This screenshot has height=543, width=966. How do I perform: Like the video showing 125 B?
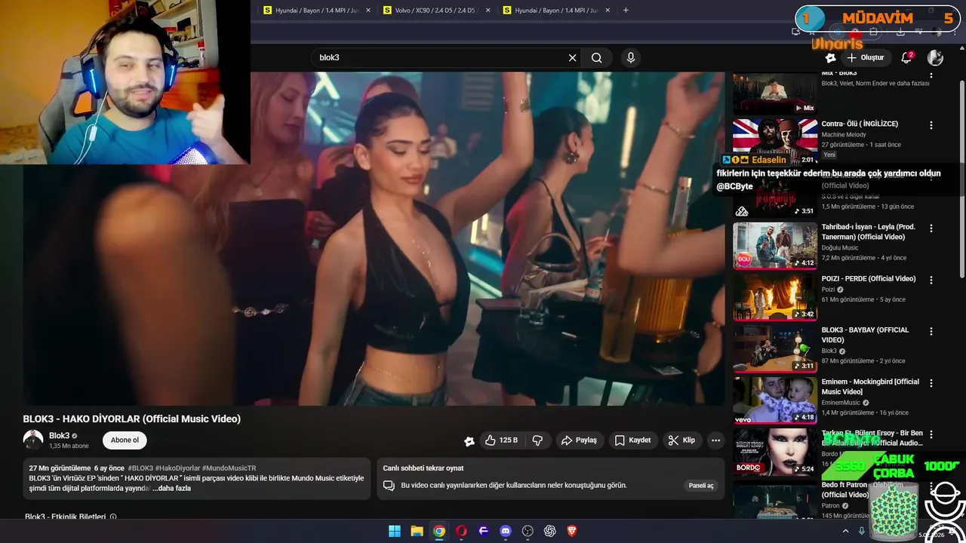tap(500, 440)
